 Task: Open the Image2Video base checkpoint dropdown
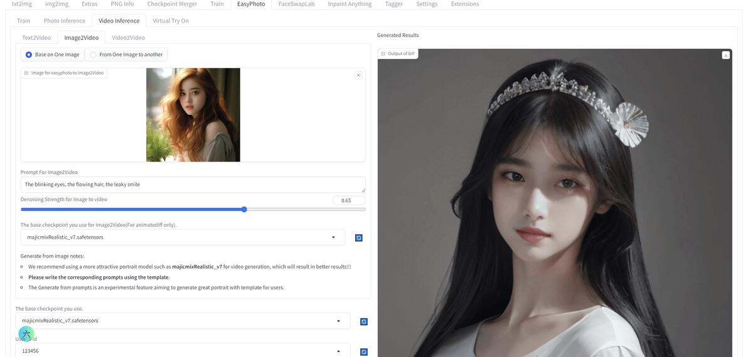pyautogui.click(x=183, y=237)
